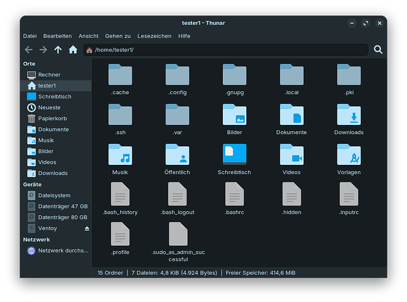Open the Datei menu
This screenshot has width=407, height=302.
(30, 36)
